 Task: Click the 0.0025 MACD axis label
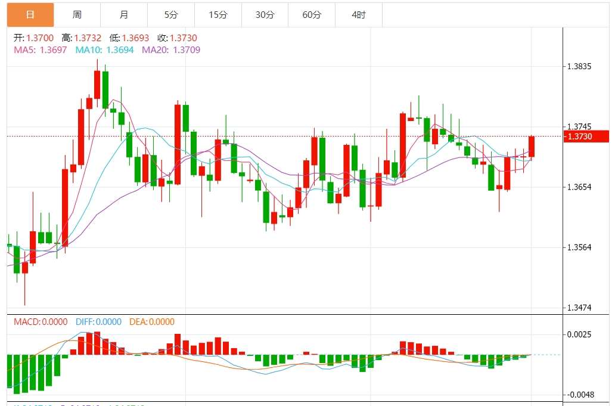pyautogui.click(x=579, y=334)
